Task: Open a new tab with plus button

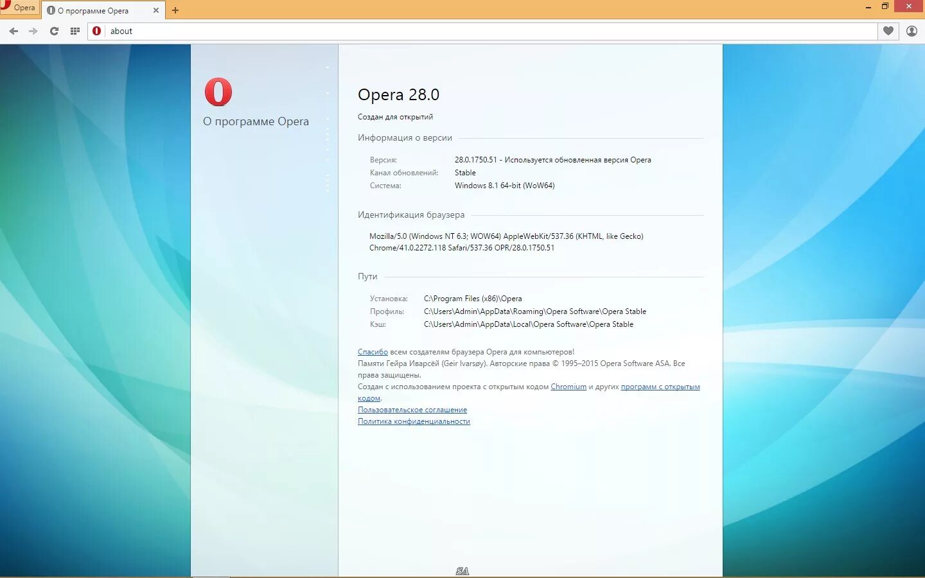Action: tap(175, 10)
